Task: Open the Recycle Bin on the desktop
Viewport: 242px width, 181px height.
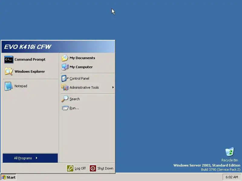Action: [x=230, y=152]
